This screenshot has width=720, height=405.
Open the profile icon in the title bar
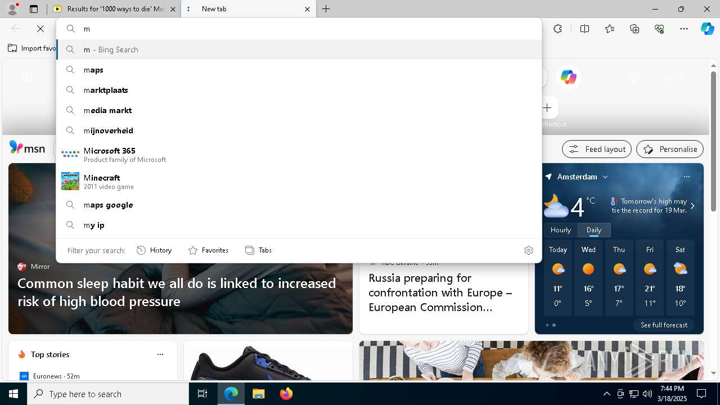click(12, 9)
